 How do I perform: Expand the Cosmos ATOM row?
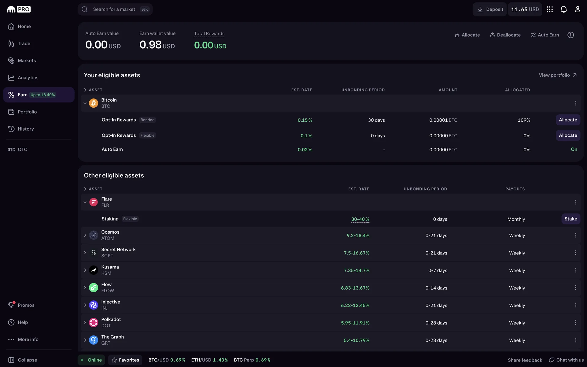[85, 235]
